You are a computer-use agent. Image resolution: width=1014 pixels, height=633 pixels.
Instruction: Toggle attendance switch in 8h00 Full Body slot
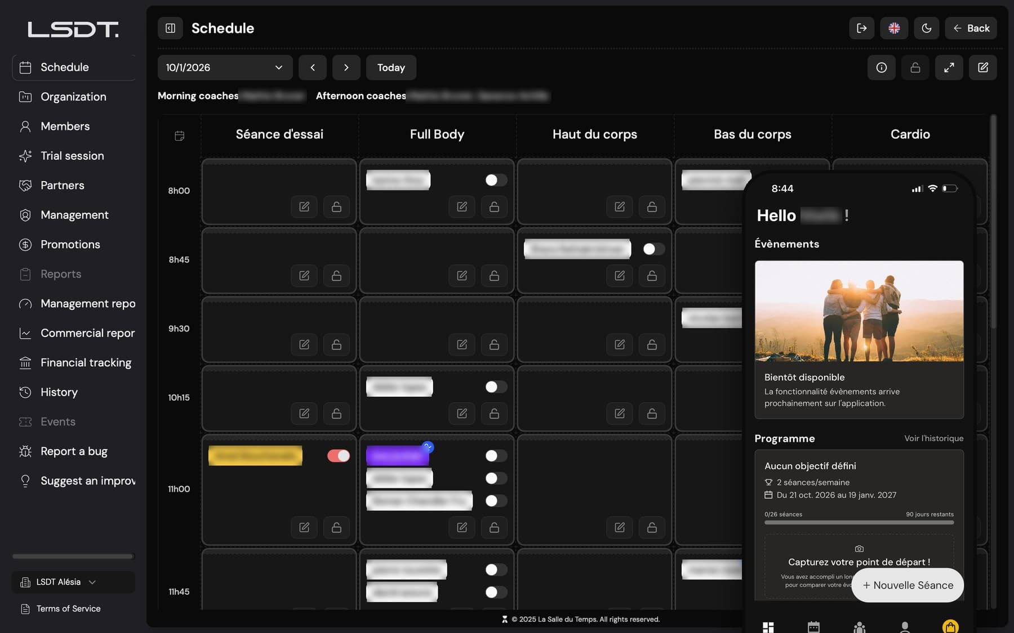coord(496,180)
